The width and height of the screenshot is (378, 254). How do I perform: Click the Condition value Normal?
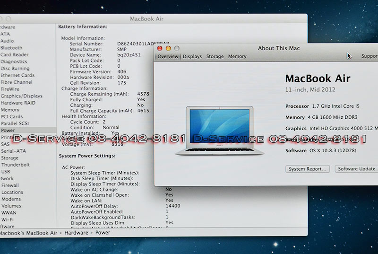111,127
